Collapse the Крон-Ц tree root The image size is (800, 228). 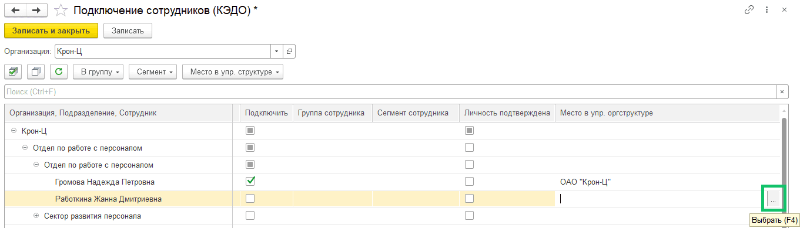[14, 131]
